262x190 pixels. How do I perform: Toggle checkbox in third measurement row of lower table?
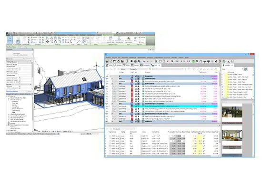(110, 141)
